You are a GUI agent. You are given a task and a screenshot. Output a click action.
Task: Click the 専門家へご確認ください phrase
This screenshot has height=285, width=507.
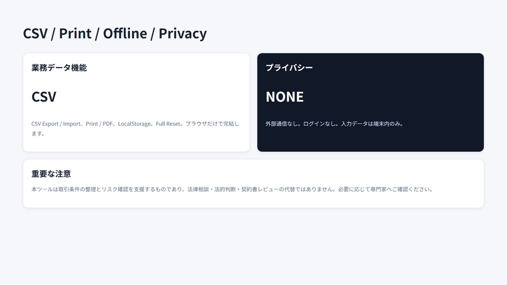point(401,190)
